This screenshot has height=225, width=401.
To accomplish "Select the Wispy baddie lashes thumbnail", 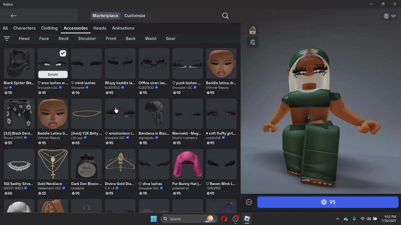I will (120, 63).
